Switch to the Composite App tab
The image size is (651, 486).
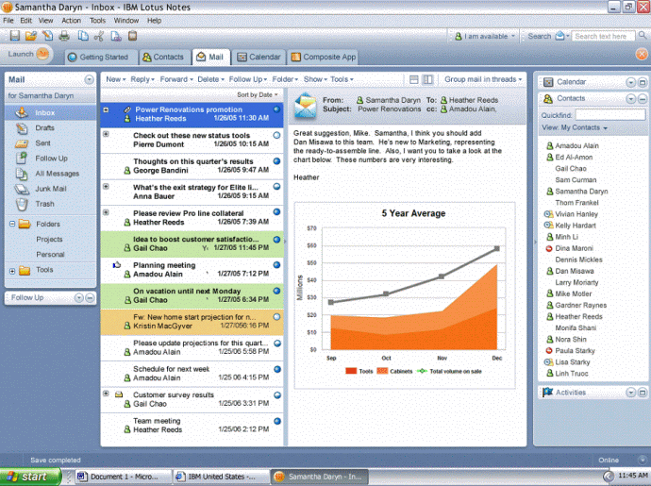tap(324, 57)
